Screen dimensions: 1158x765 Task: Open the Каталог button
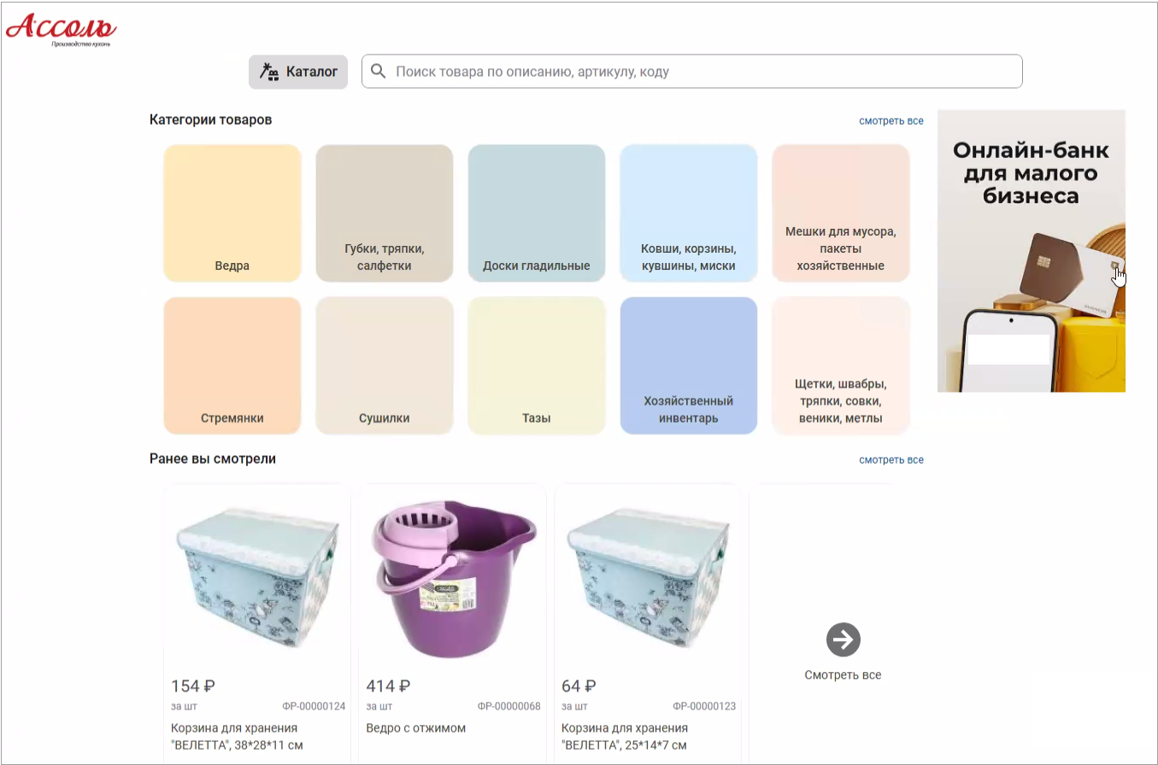click(x=298, y=72)
